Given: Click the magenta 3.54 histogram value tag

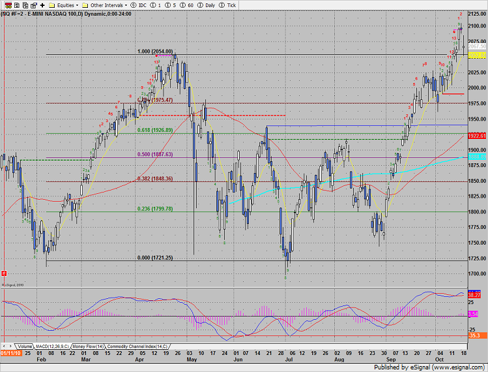Looking at the screenshot, I should (x=473, y=314).
